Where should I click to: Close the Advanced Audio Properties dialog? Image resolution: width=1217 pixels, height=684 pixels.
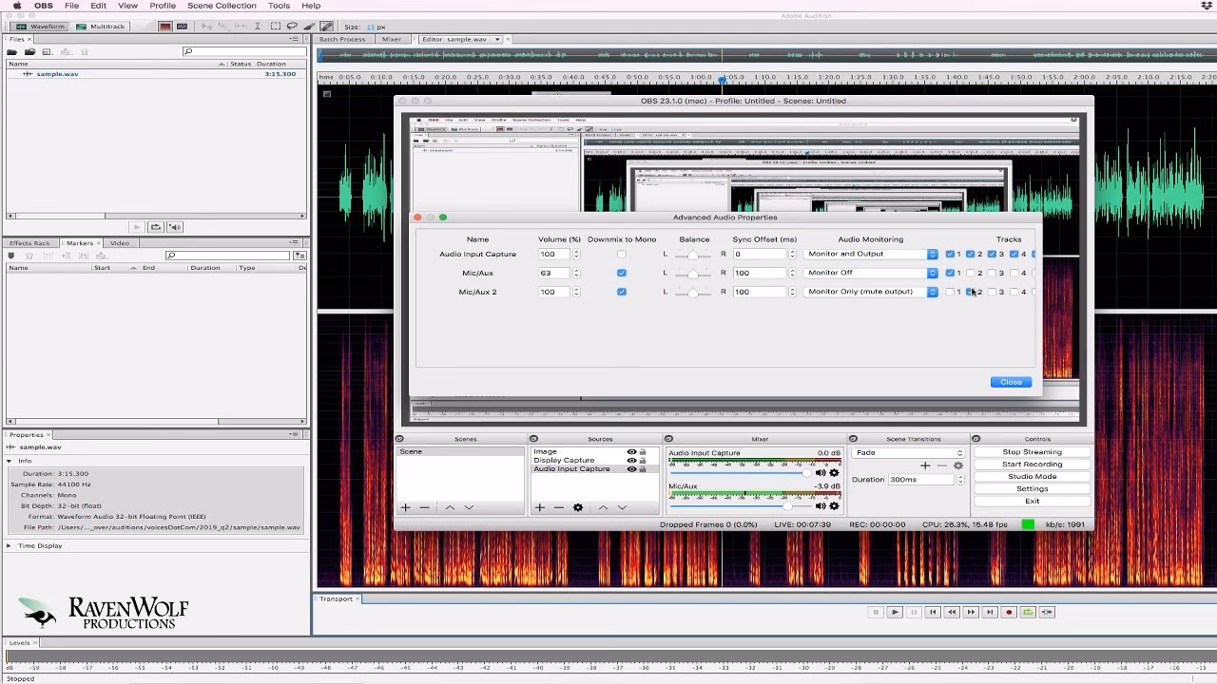(1011, 382)
